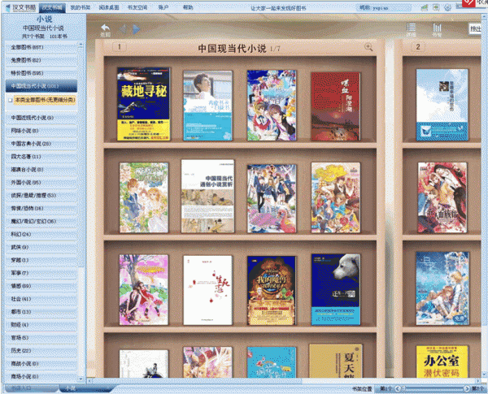The width and height of the screenshot is (488, 394).
Task: Open the red 喋血阳澄湖 book cover
Action: (335, 106)
